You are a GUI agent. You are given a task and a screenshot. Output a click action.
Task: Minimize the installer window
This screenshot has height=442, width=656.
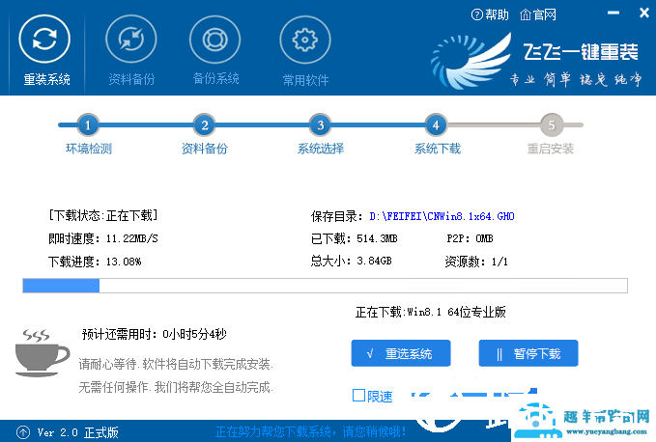click(x=613, y=13)
